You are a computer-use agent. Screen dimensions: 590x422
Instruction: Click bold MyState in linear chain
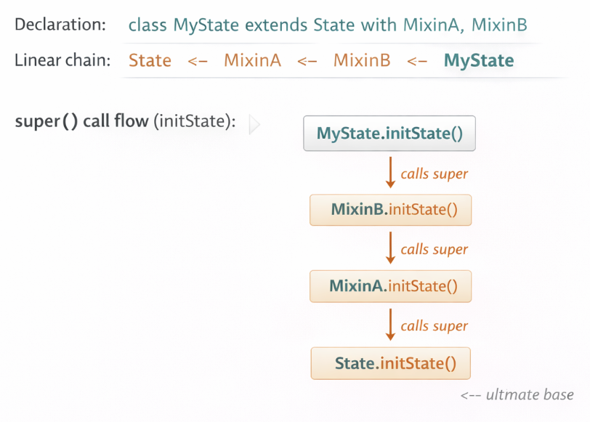point(478,60)
